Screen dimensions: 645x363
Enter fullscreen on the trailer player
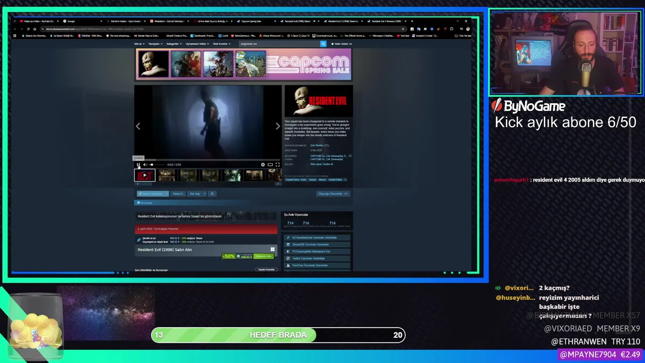(277, 164)
